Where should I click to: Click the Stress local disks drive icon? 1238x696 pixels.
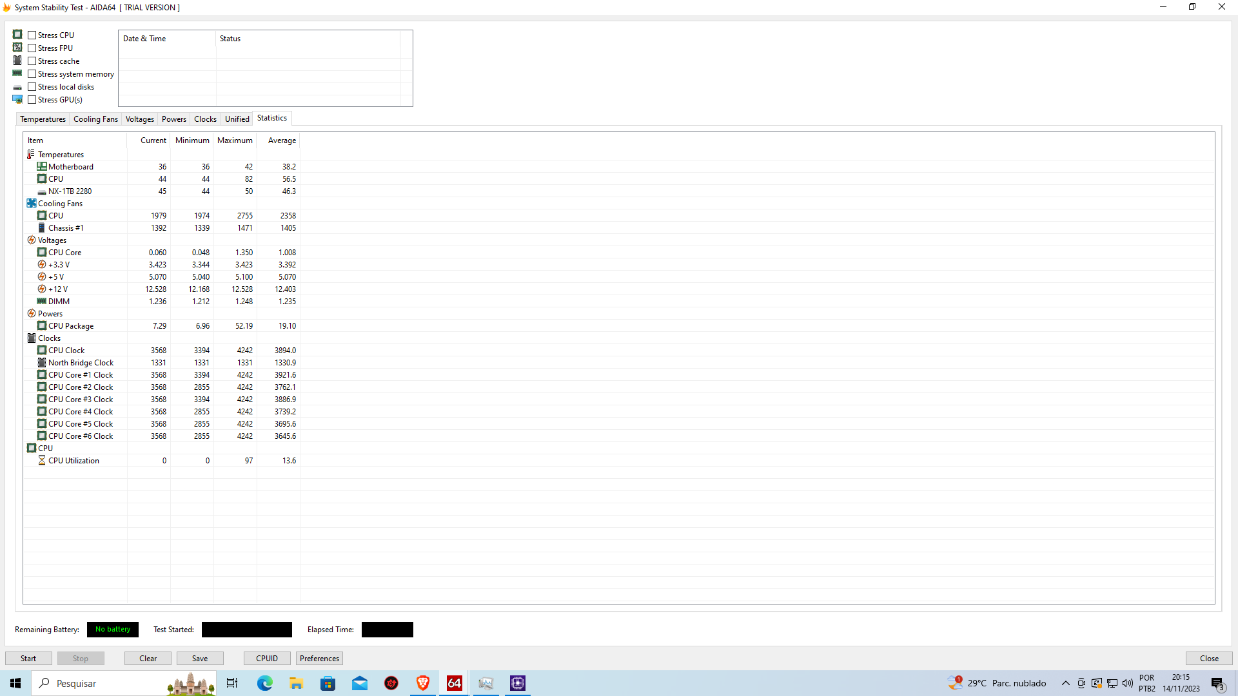pyautogui.click(x=17, y=87)
